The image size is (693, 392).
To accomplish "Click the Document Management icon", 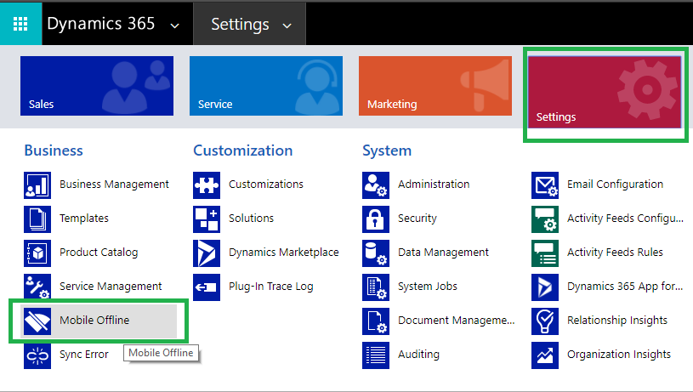I will point(376,321).
